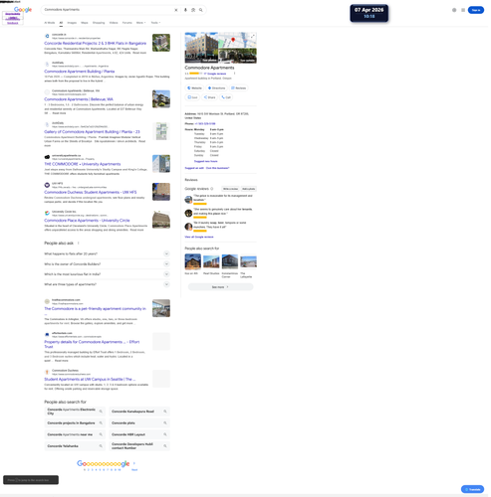Open pet-friendly apartment community result

(x=95, y=309)
